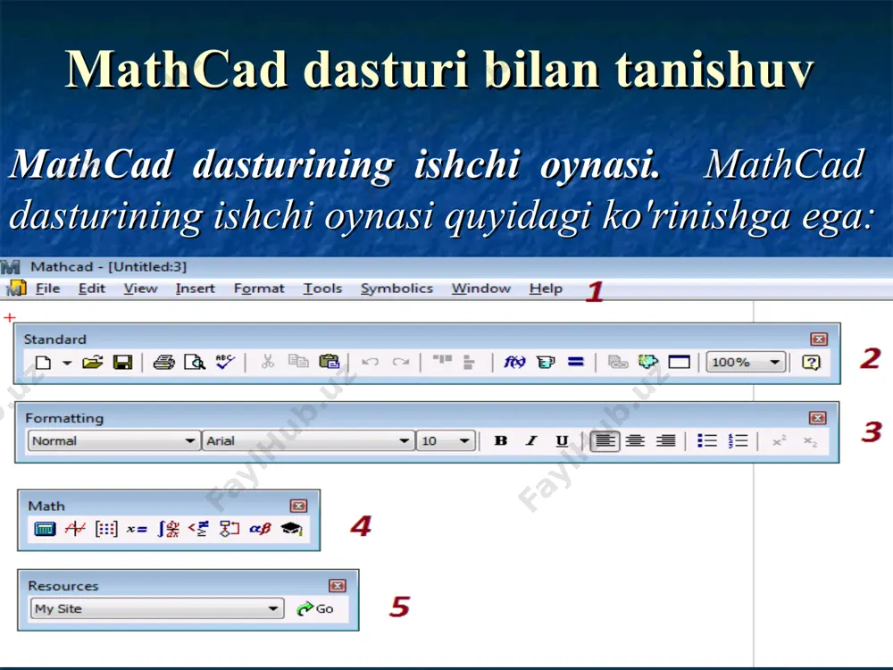Image resolution: width=893 pixels, height=670 pixels.
Task: Toggle Underline formatting
Action: pyautogui.click(x=562, y=441)
